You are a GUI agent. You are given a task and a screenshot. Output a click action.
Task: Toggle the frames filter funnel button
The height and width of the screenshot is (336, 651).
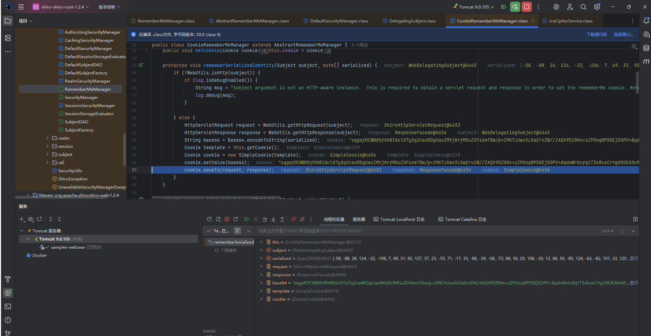tap(237, 231)
